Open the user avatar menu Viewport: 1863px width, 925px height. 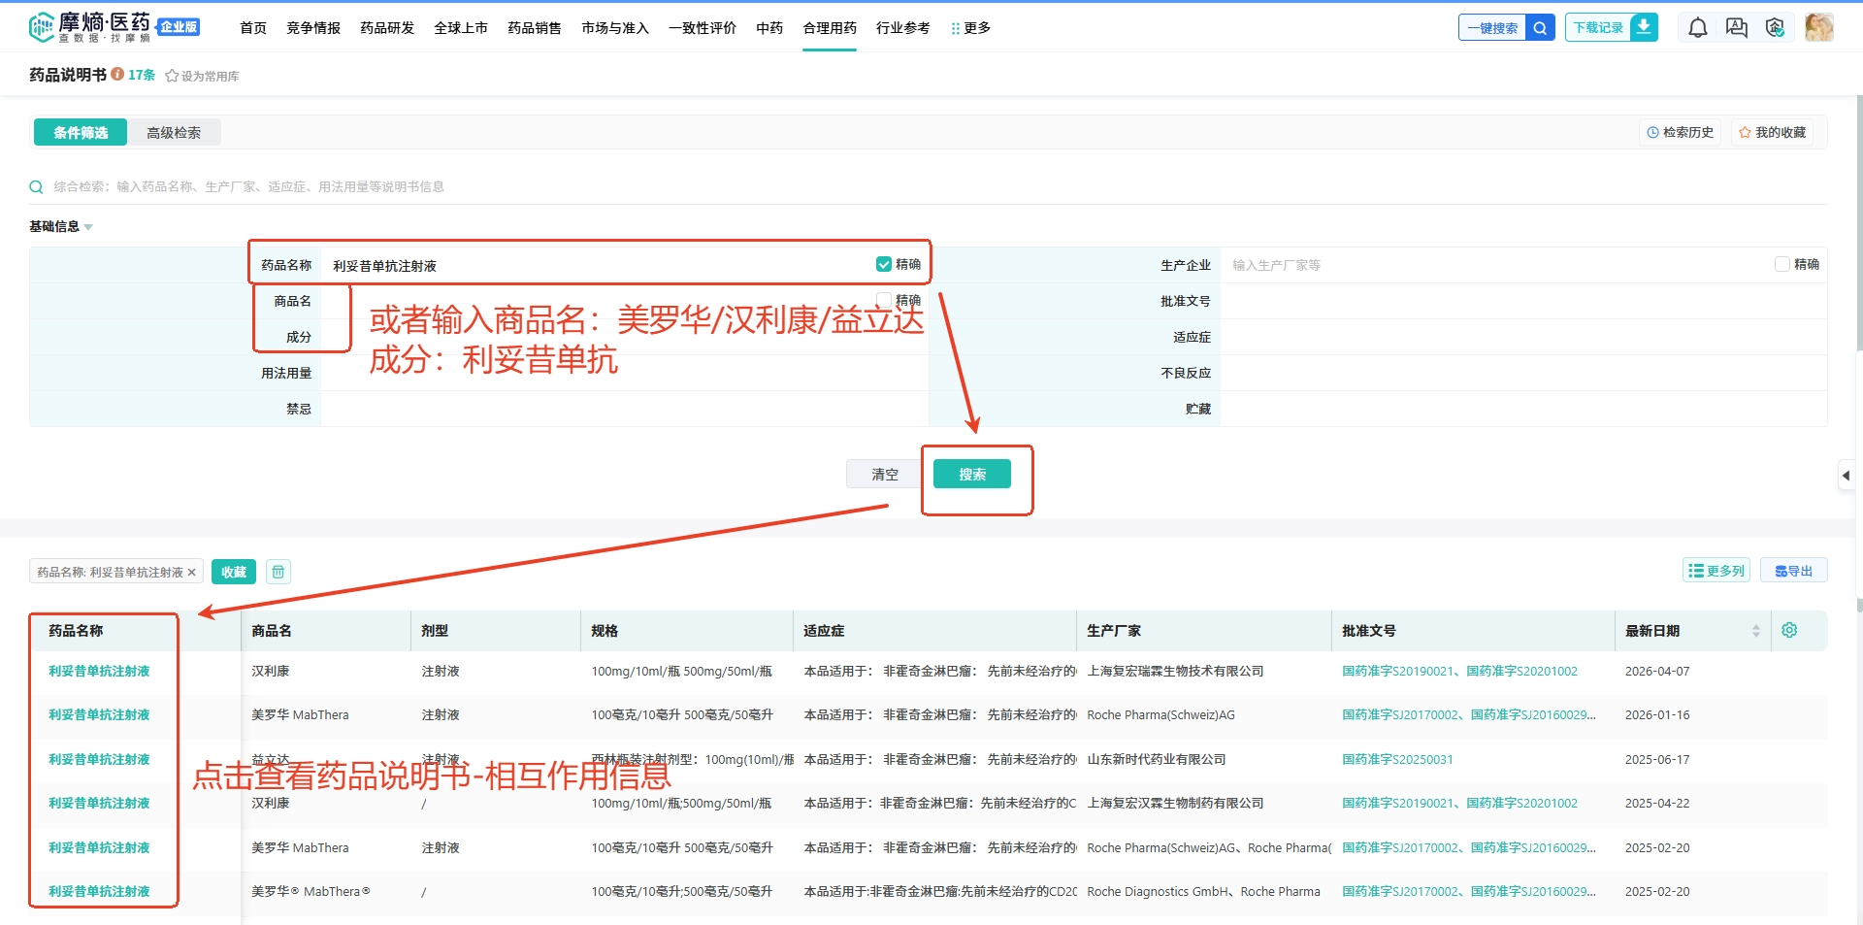click(1819, 27)
